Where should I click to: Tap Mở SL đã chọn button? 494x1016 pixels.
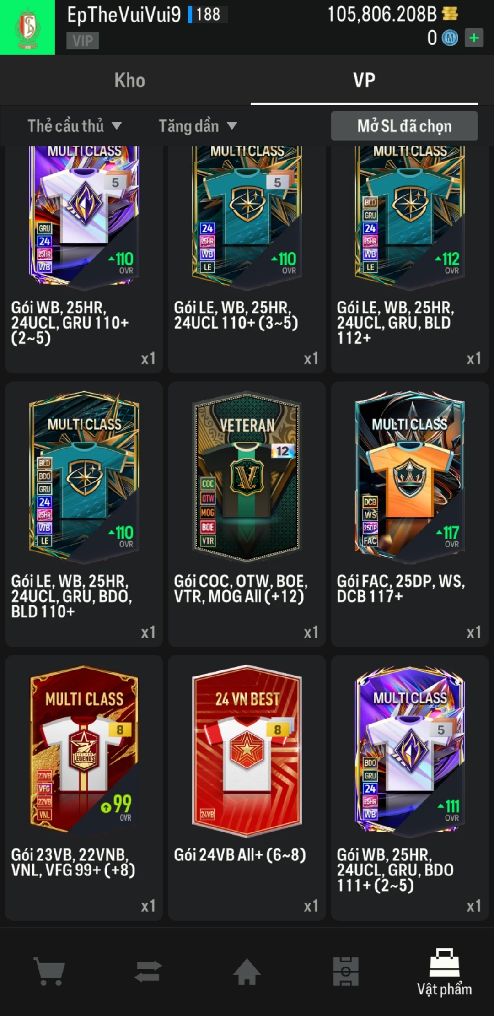tap(404, 126)
